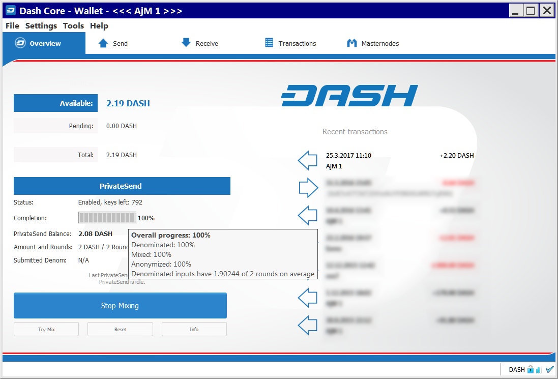
Task: Click the "PrivateSend" section header
Action: click(122, 186)
